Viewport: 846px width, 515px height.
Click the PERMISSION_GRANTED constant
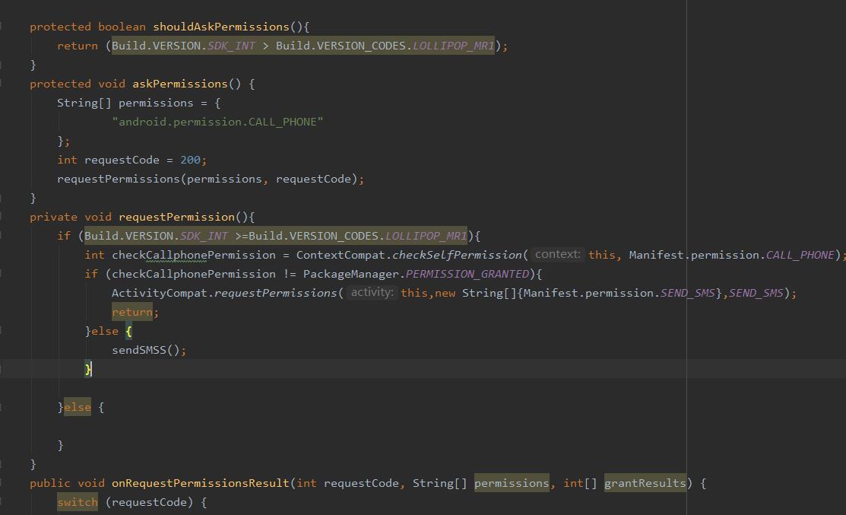[467, 274]
